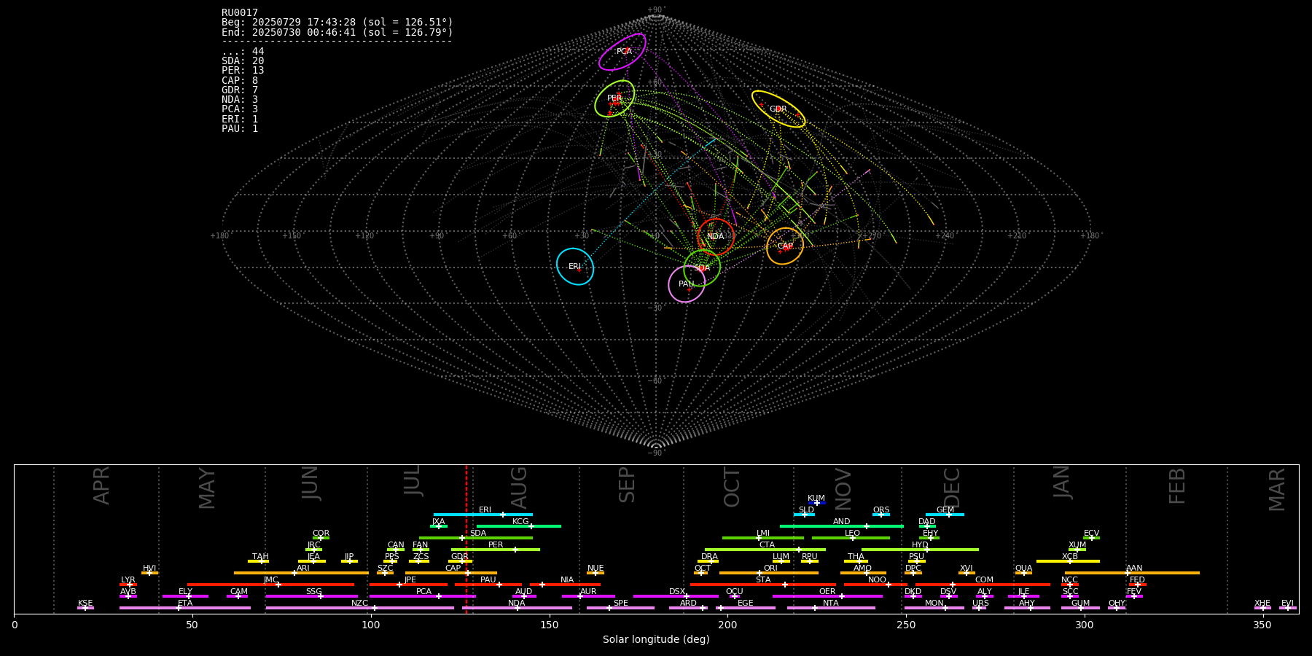Select the cyan GEM shower bar
The height and width of the screenshot is (656, 1312).
[x=945, y=515]
